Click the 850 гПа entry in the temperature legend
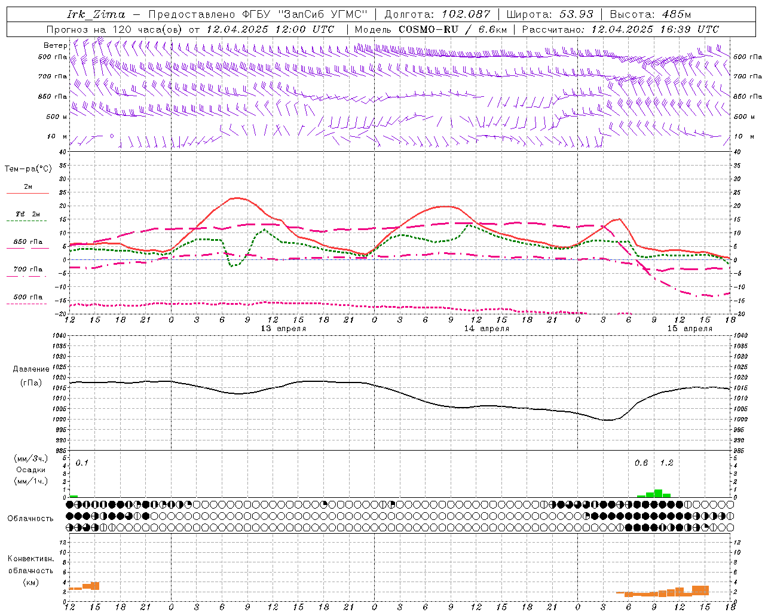The height and width of the screenshot is (612, 765). 27,242
